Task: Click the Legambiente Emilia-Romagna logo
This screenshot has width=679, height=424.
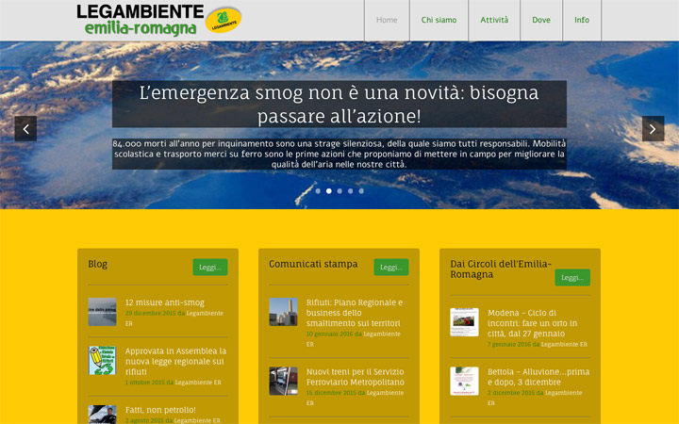Action: [158, 20]
